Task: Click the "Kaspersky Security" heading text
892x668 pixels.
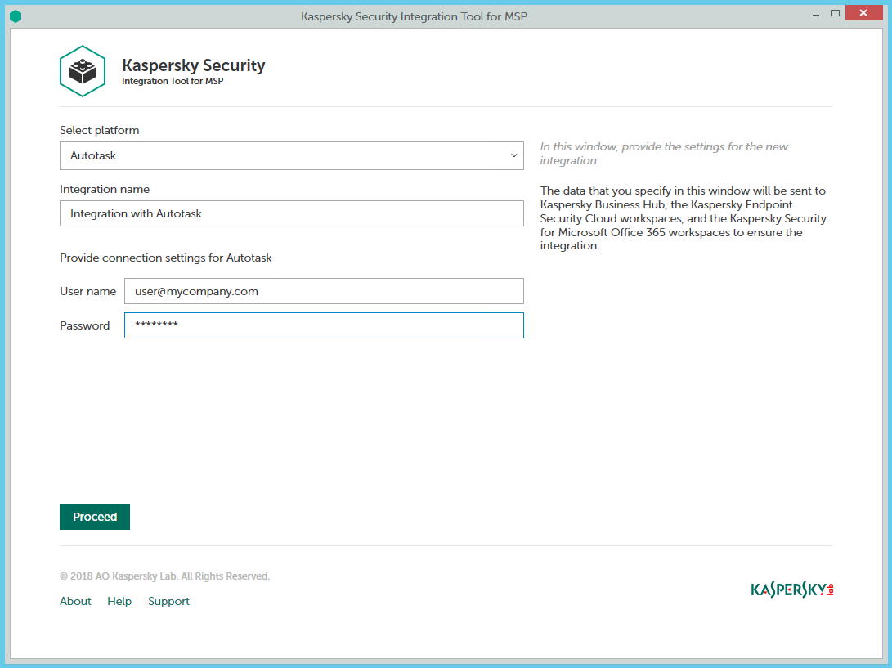Action: tap(193, 65)
